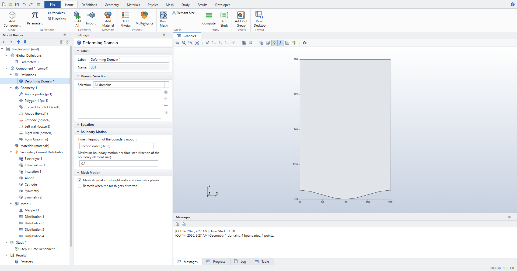Open the Parameters pi icon

pyautogui.click(x=35, y=15)
